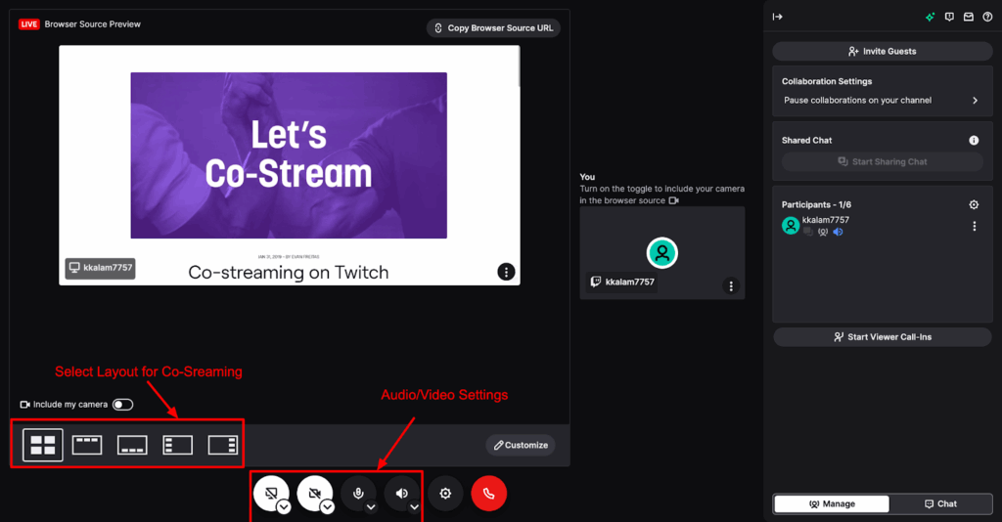Select the grid layout option

[43, 445]
